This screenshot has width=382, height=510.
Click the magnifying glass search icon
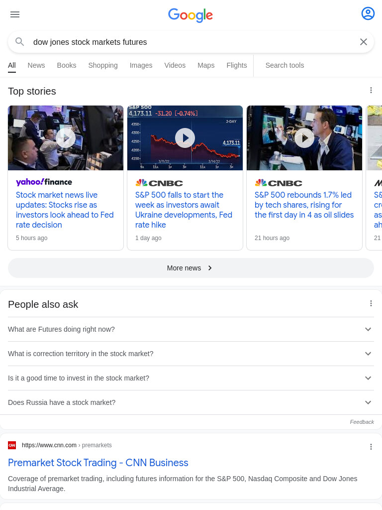pos(20,42)
